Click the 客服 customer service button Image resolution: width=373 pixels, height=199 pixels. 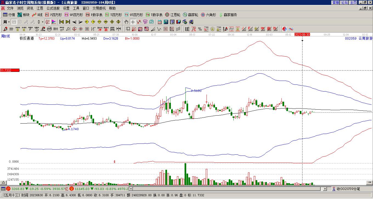coord(336,2)
